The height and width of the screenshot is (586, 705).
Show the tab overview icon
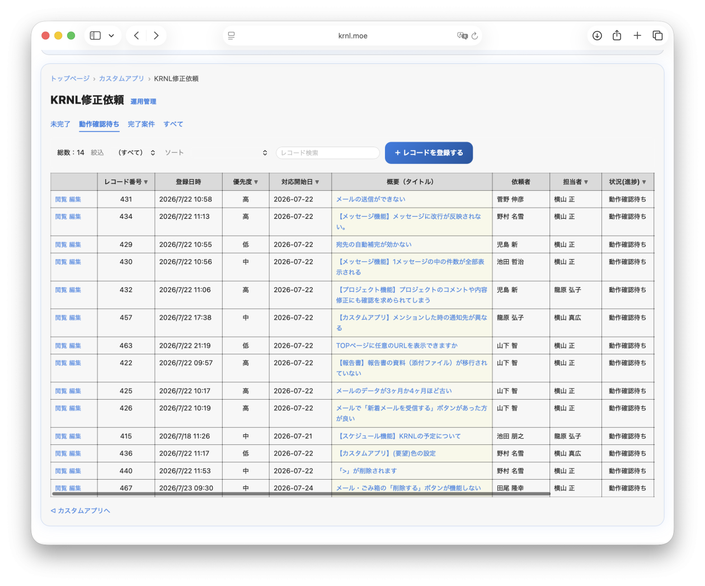tap(657, 36)
